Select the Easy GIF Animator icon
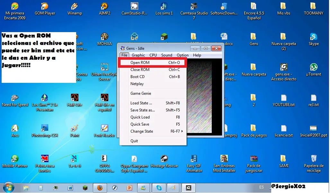This screenshot has height=193, width=330. (x=194, y=164)
